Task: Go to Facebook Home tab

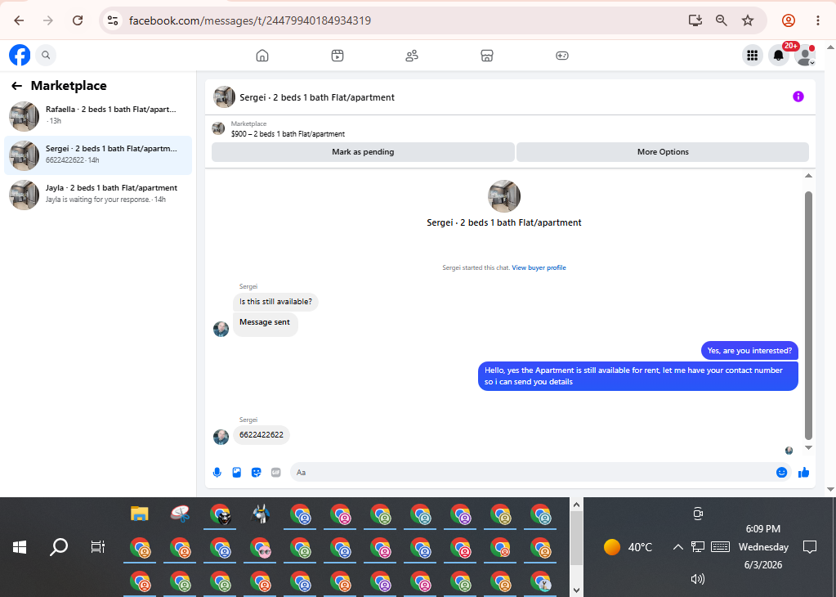Action: (262, 56)
